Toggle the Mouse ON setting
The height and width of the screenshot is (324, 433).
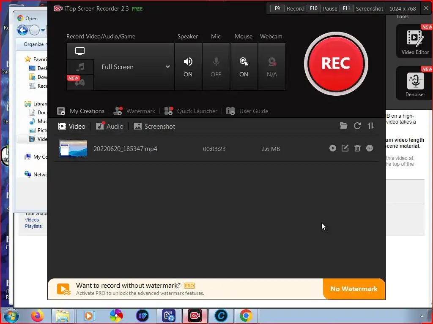coord(244,67)
